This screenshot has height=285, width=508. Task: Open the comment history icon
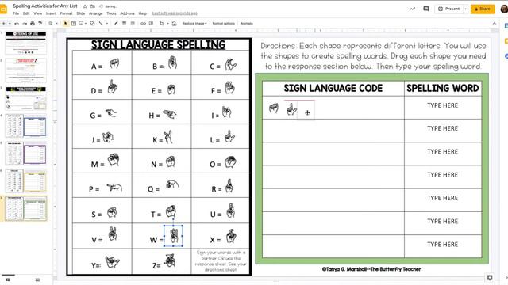coord(426,9)
